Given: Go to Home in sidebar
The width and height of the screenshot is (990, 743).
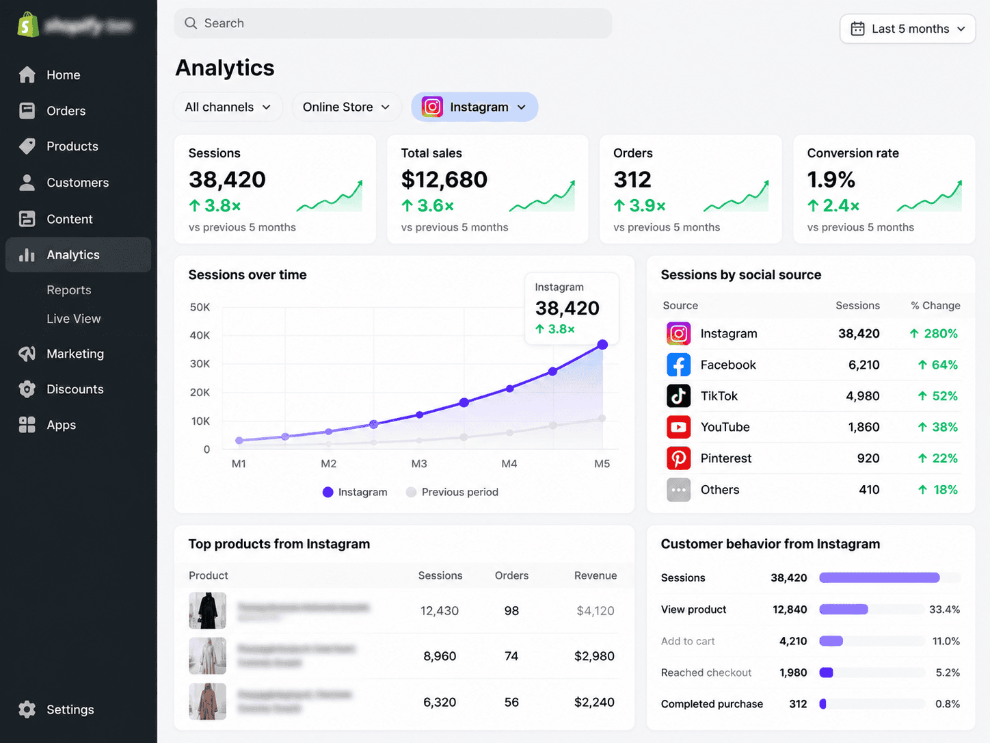Looking at the screenshot, I should coord(78,75).
